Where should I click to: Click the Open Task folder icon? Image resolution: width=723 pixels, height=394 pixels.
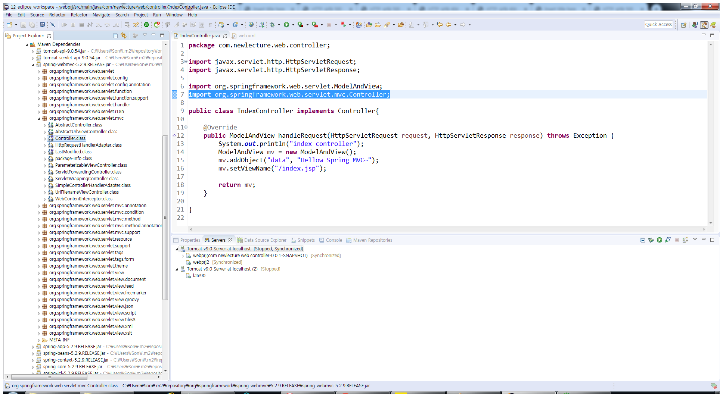click(378, 25)
